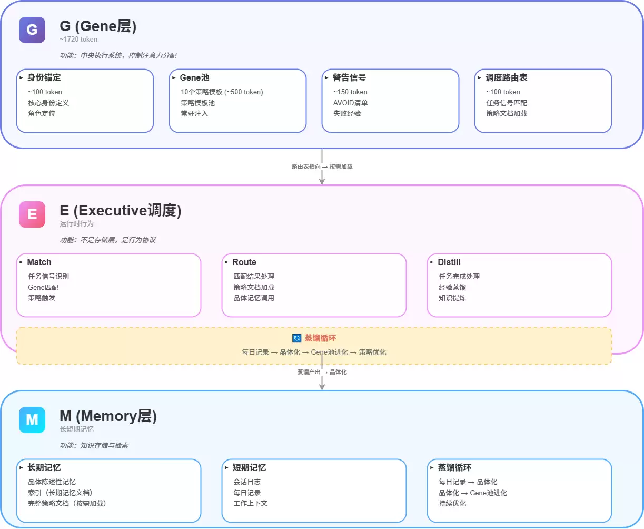Image resolution: width=644 pixels, height=529 pixels.
Task: Click the yellow 蒸馏循环 banner title
Action: [x=320, y=338]
